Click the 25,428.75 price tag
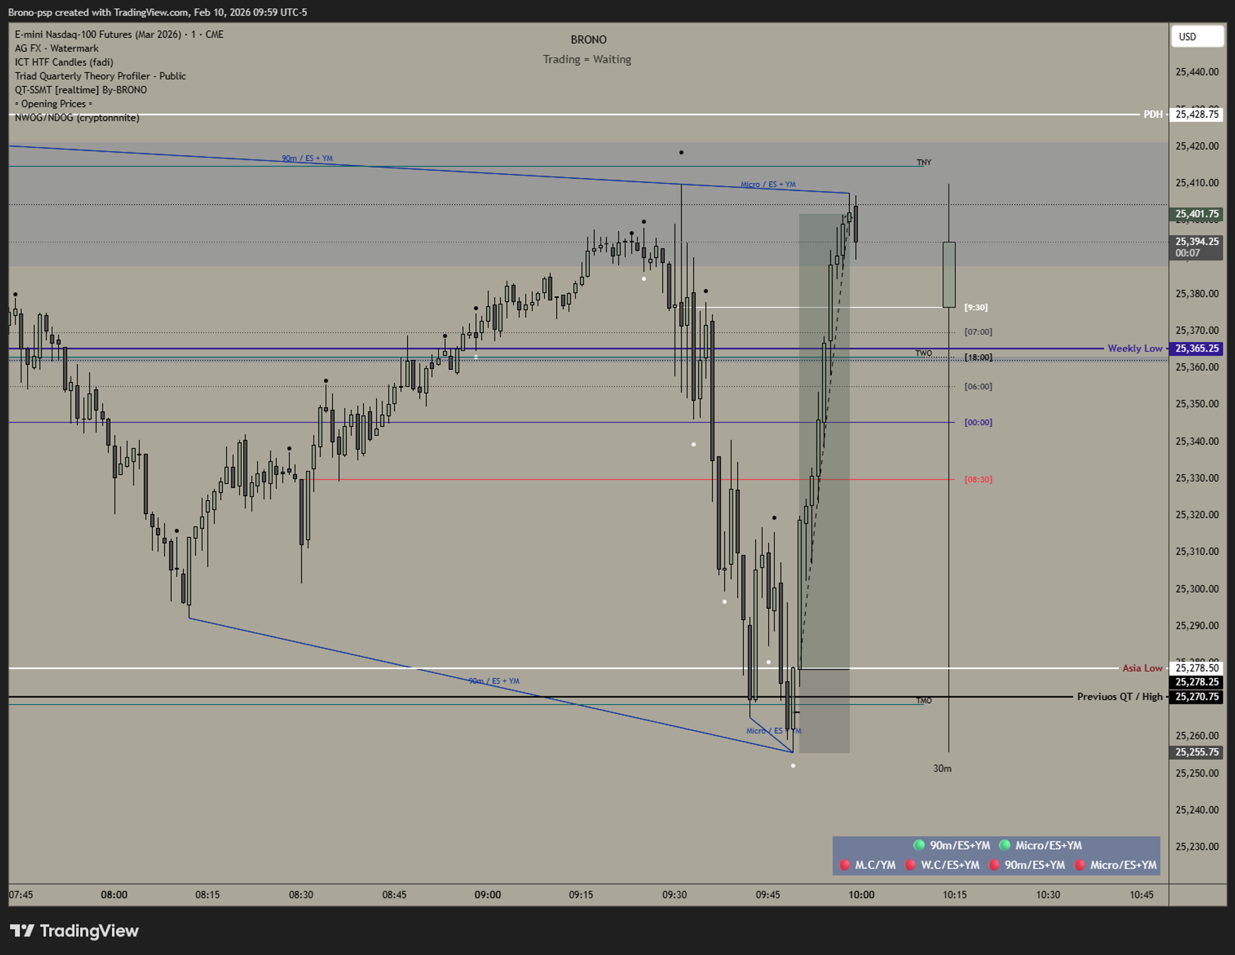Viewport: 1235px width, 955px height. point(1197,114)
